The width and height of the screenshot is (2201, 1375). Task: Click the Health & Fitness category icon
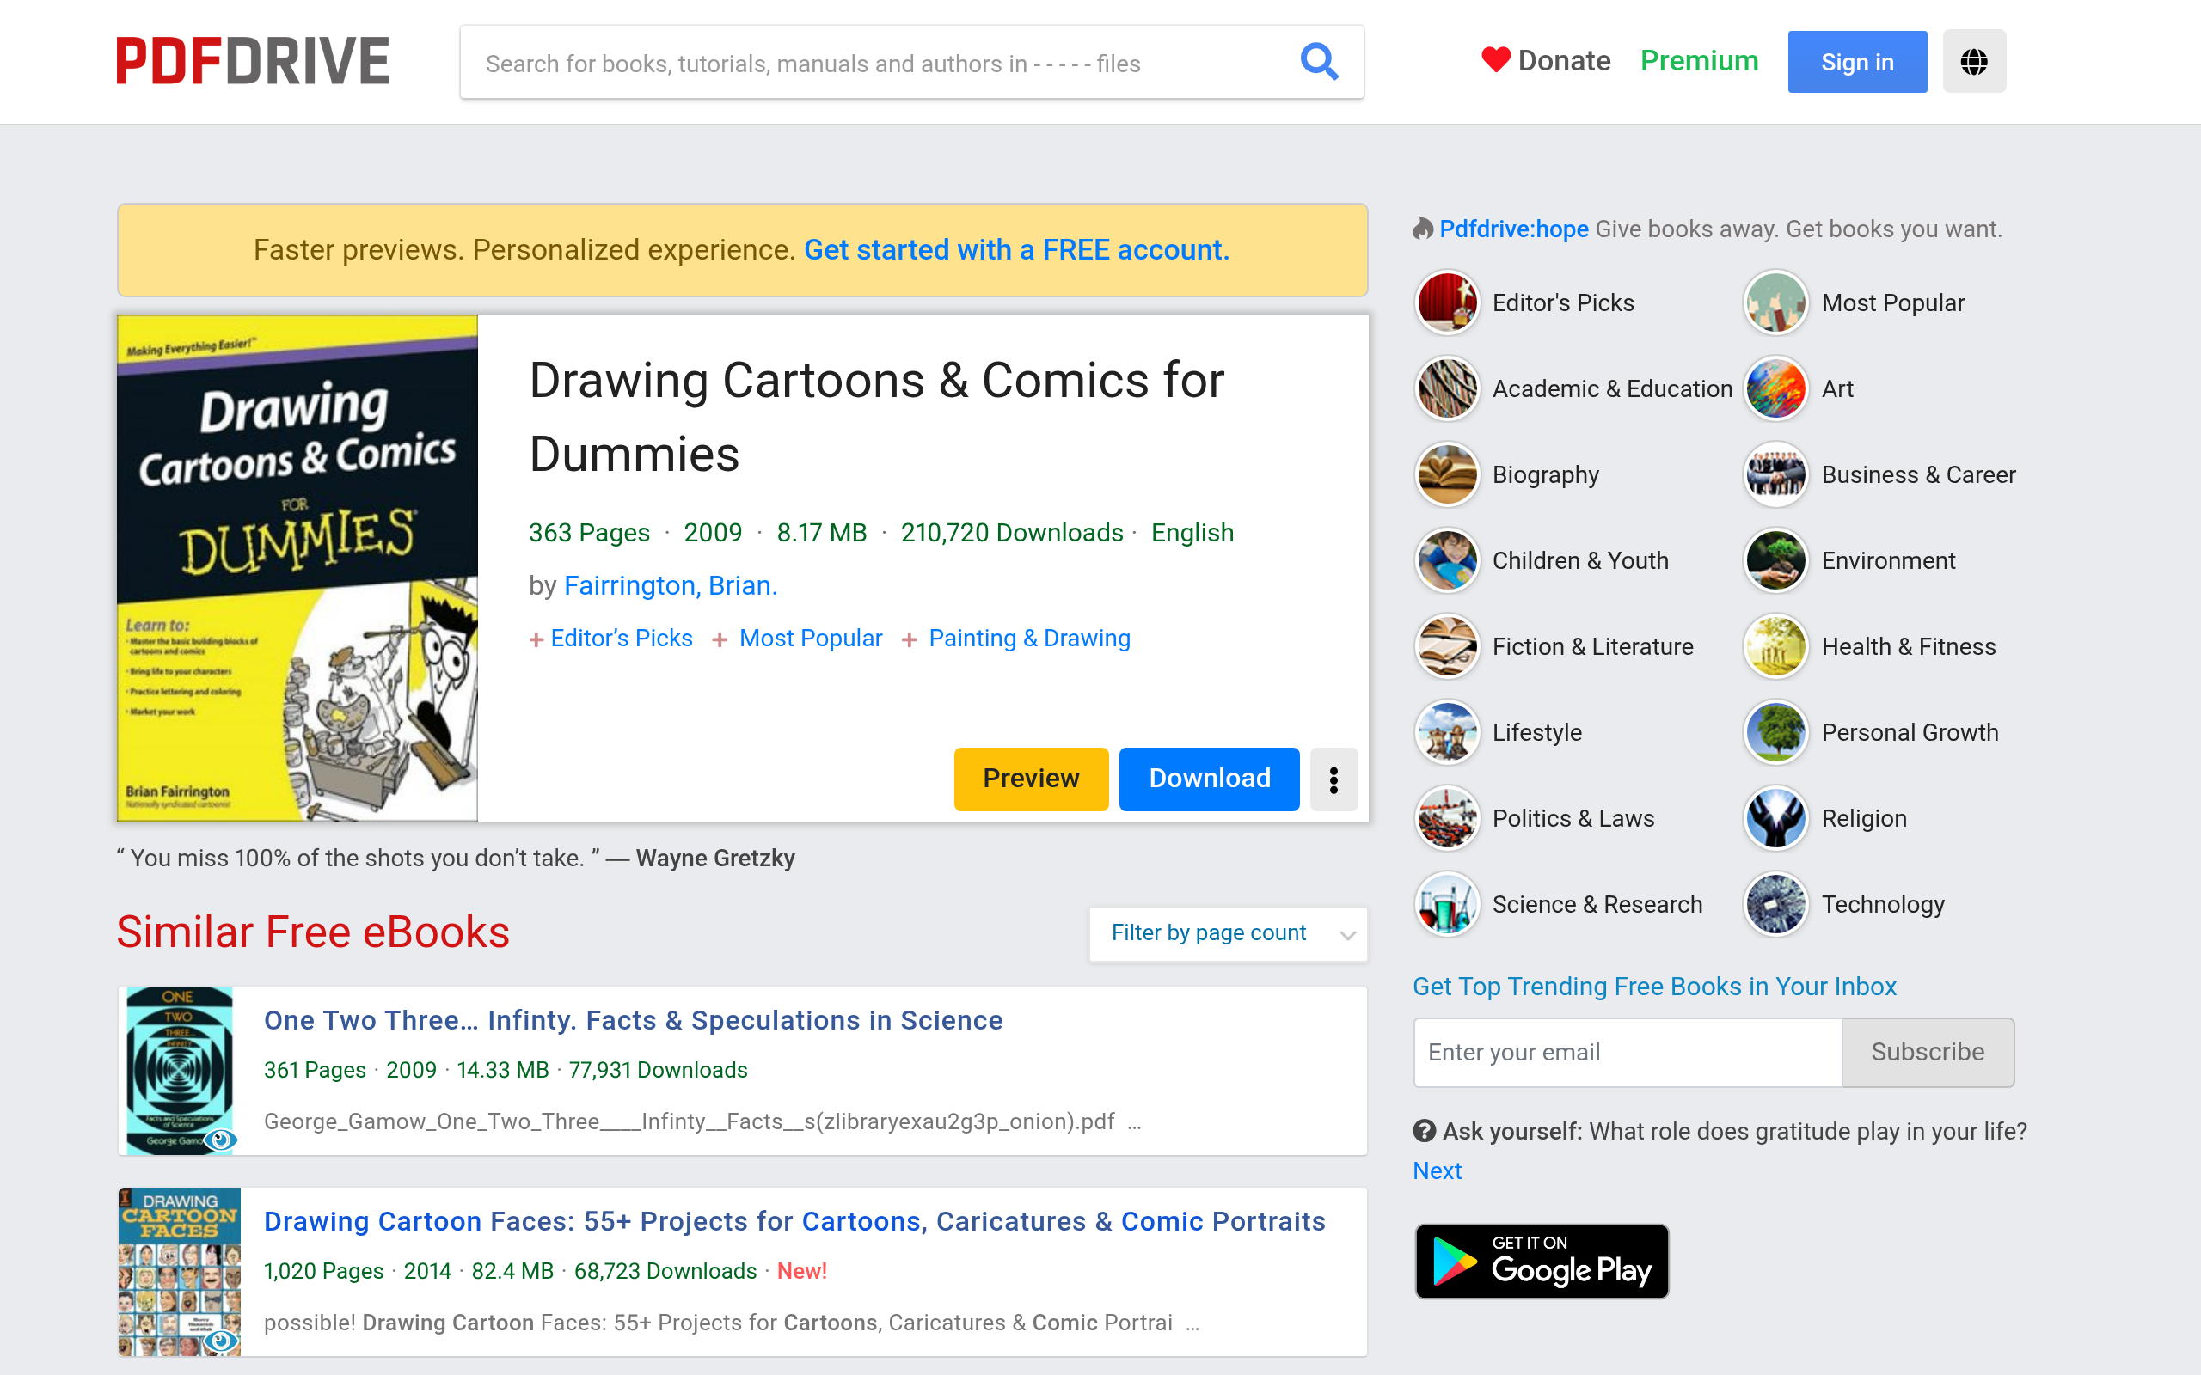click(1775, 646)
